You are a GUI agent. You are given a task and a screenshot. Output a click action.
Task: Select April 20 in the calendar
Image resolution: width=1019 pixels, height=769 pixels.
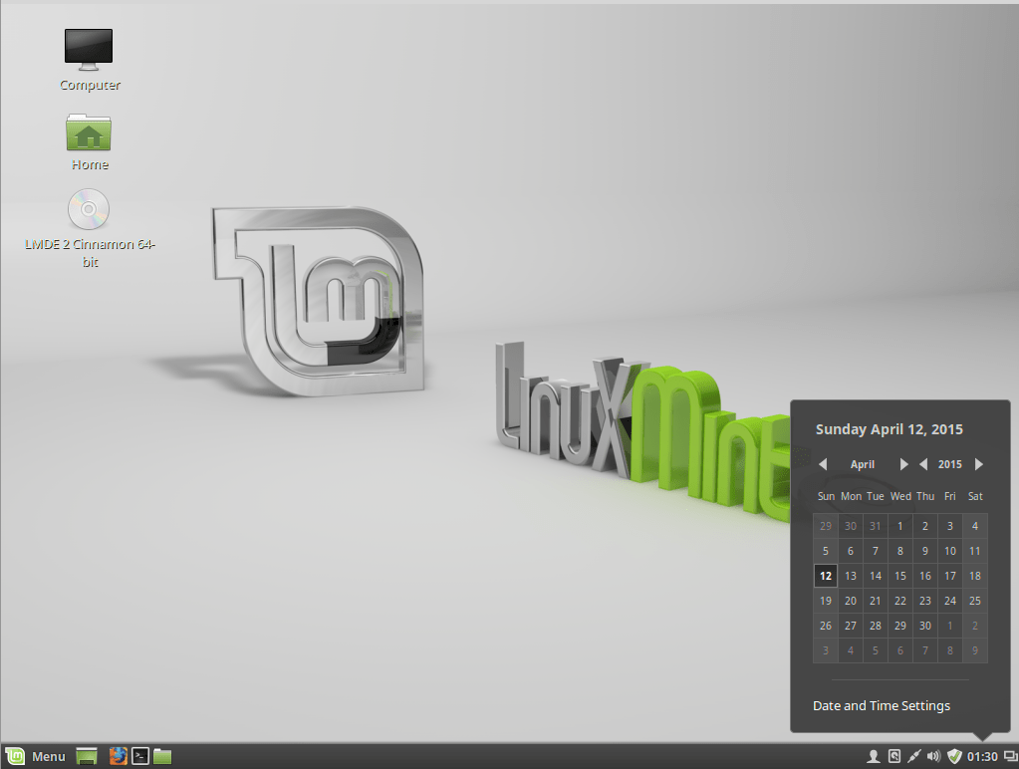point(851,601)
